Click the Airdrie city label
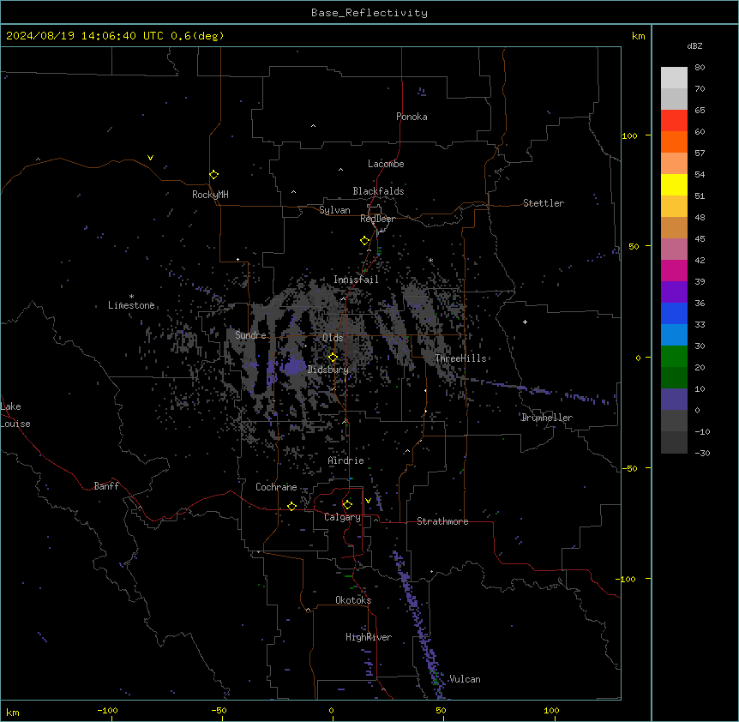 (x=345, y=460)
